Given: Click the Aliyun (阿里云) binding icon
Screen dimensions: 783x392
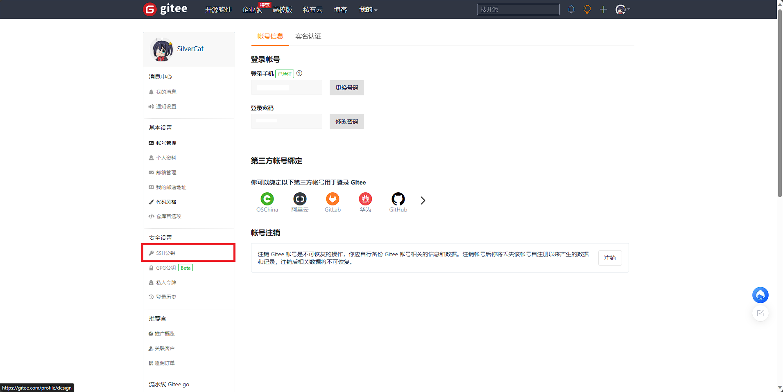Looking at the screenshot, I should [x=300, y=199].
